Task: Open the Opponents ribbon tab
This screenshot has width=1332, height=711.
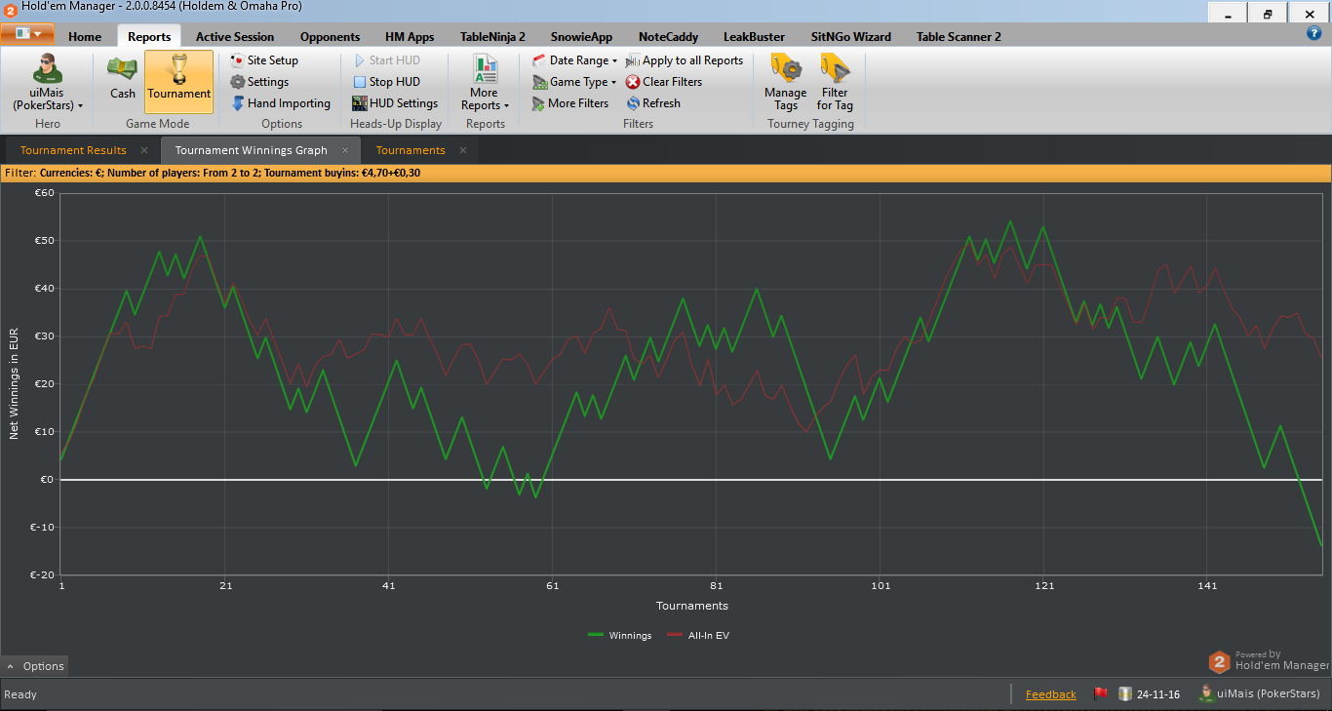Action: pyautogui.click(x=330, y=36)
